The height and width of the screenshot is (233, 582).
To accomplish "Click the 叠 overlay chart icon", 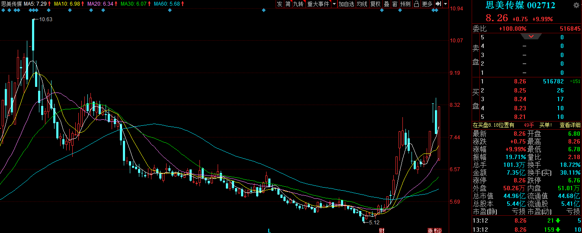I will [386, 4].
